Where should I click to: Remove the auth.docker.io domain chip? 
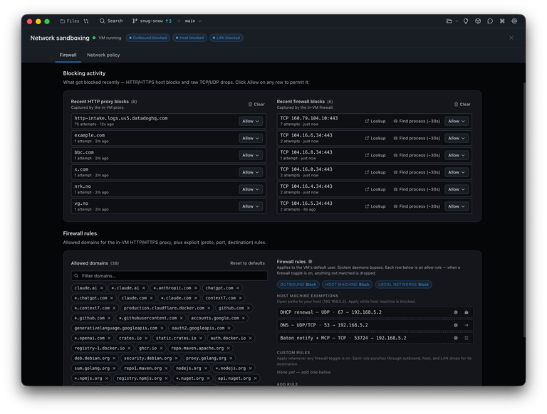[250, 339]
